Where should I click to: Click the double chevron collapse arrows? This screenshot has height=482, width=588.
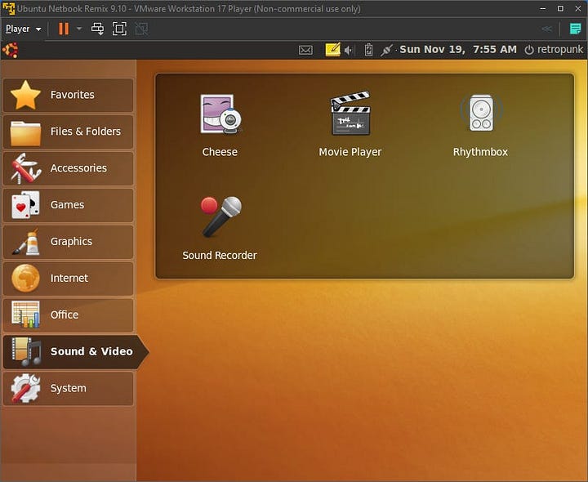(546, 29)
